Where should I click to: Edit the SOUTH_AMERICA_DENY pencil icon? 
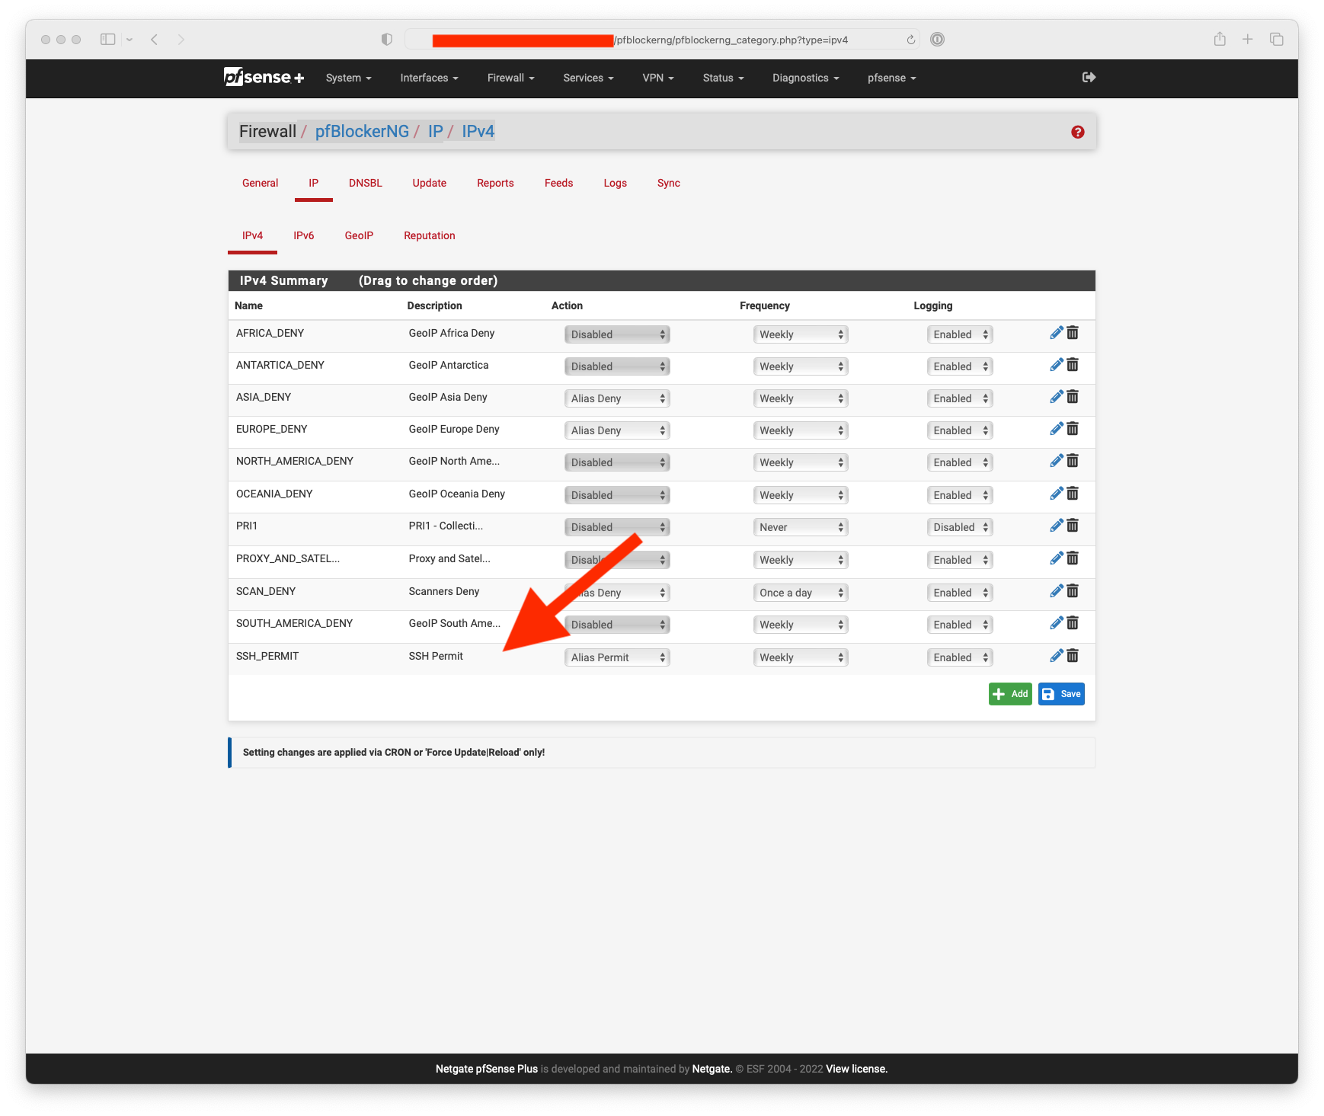pyautogui.click(x=1056, y=623)
